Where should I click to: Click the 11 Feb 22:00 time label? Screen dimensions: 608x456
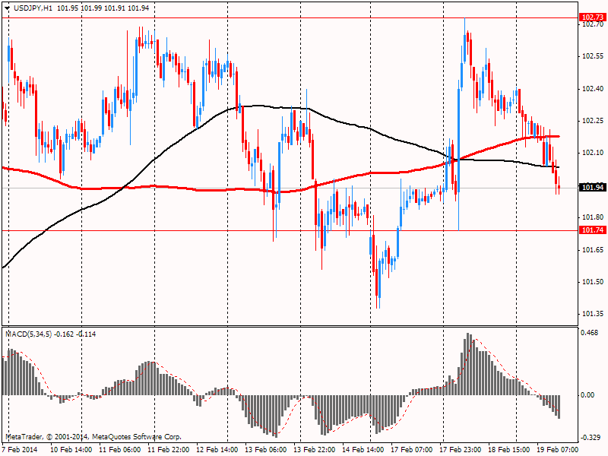168,449
